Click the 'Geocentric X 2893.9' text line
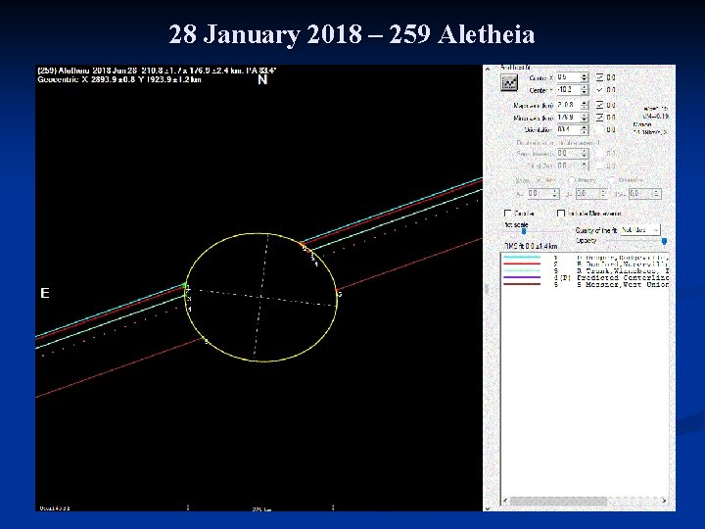This screenshot has height=529, width=705. (119, 79)
